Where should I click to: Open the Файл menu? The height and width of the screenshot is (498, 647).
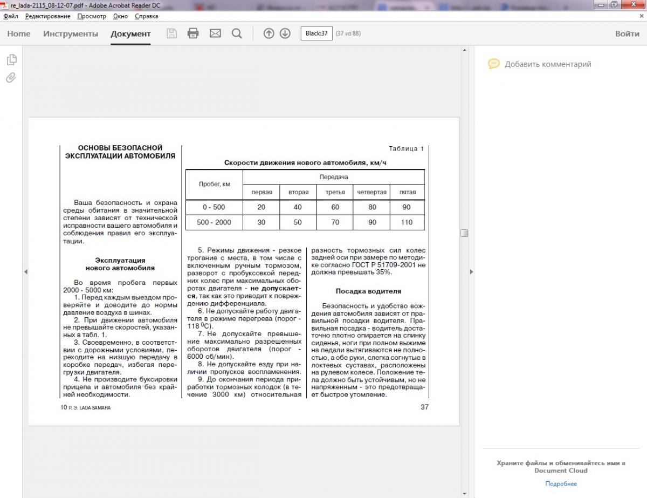point(11,16)
